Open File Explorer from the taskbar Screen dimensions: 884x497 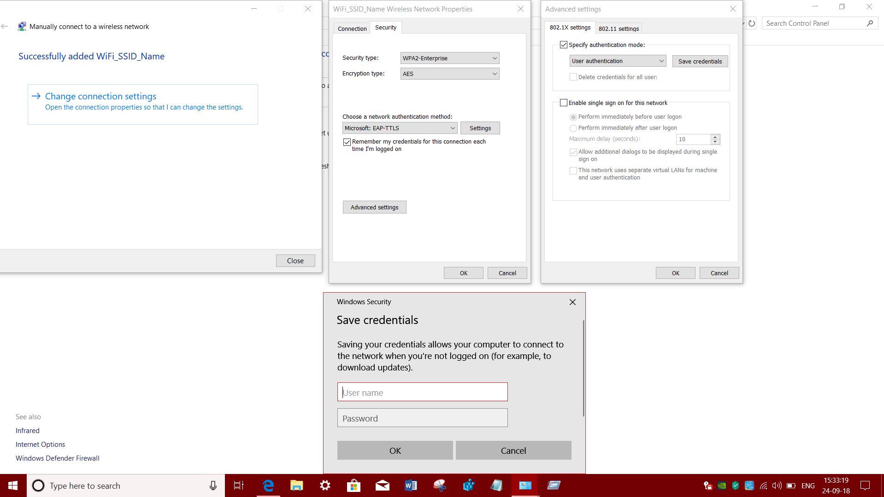coord(296,485)
